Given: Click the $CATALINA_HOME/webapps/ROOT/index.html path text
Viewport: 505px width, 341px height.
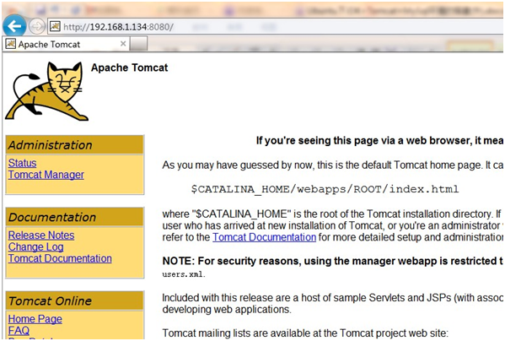Looking at the screenshot, I should 325,189.
